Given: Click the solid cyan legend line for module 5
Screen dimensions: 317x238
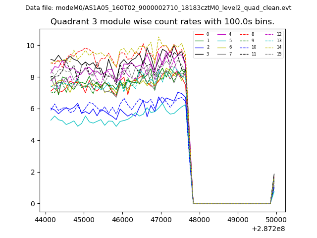Looking at the screenshot, I should pos(222,41).
